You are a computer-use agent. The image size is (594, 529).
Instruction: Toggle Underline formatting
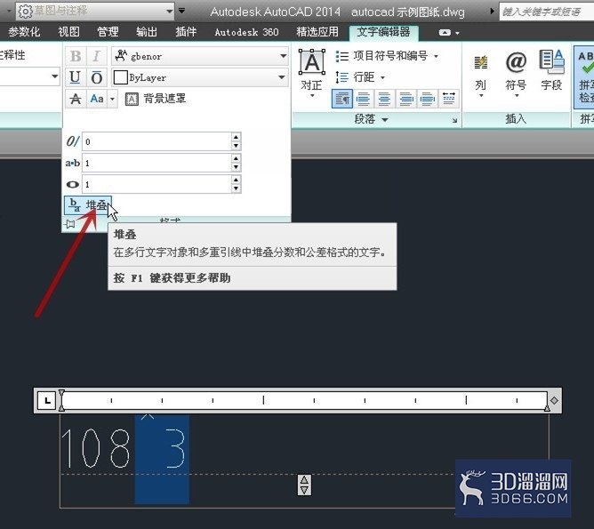click(76, 77)
